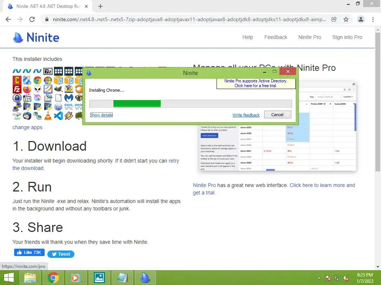Select the Ninite .NET 4.8 browser tab
The width and height of the screenshot is (381, 285).
click(47, 6)
